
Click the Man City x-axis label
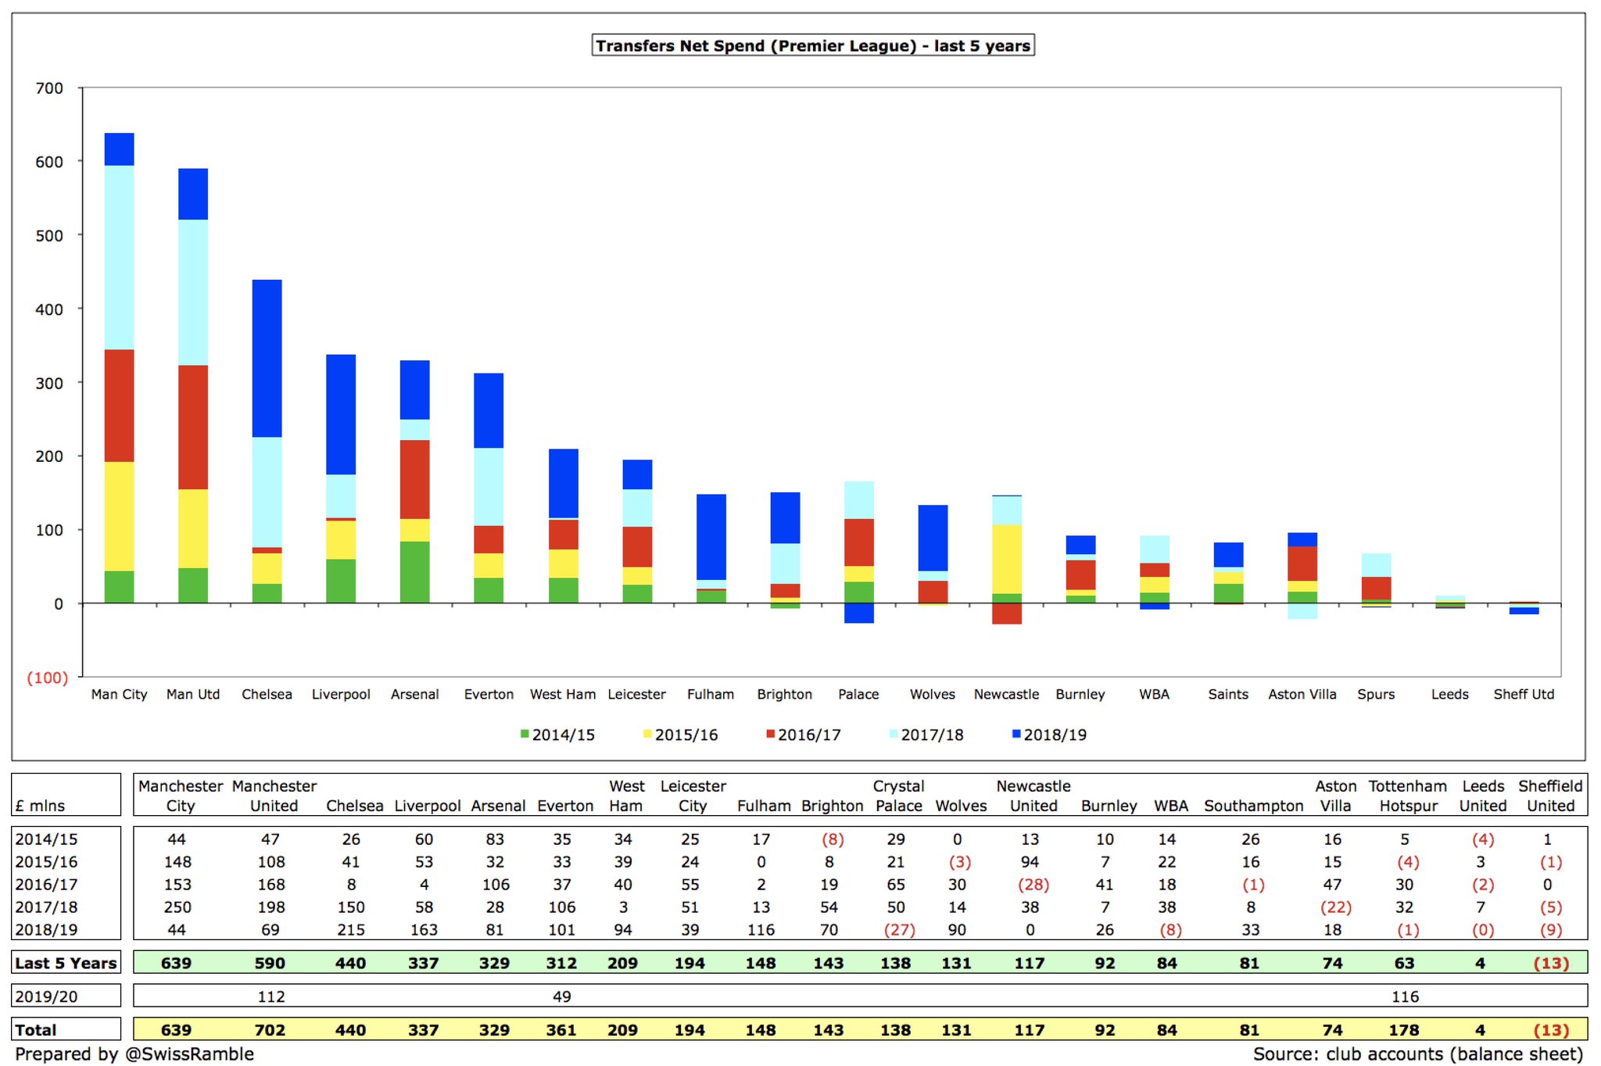pyautogui.click(x=119, y=694)
